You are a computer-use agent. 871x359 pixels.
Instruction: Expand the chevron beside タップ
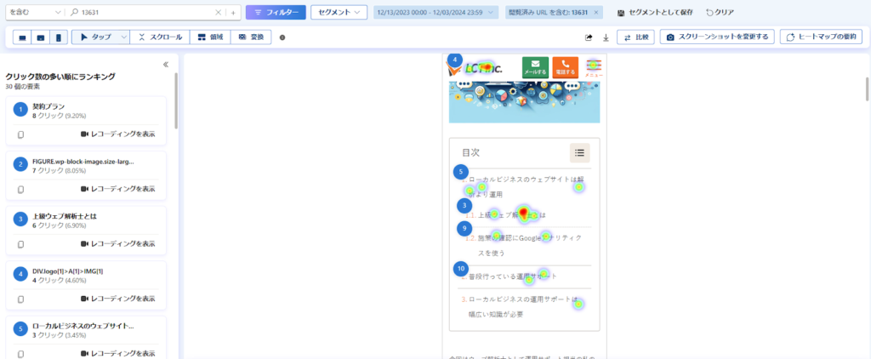(123, 37)
